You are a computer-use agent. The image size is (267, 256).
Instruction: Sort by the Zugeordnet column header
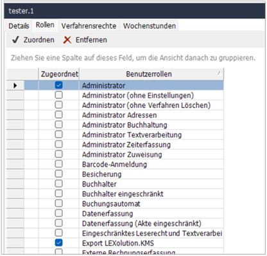pyautogui.click(x=59, y=74)
